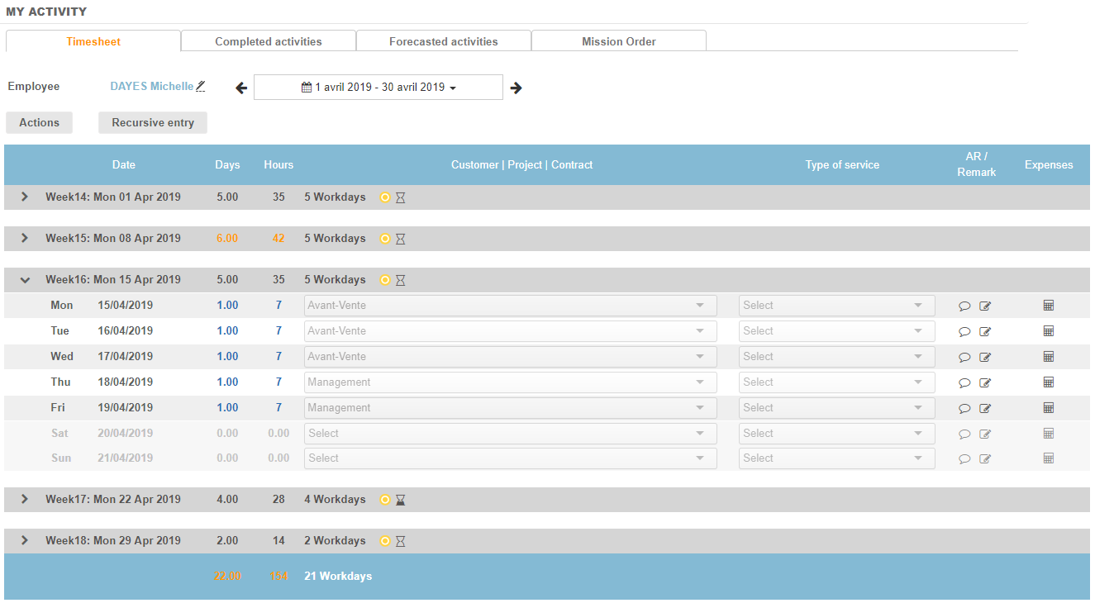Viewport: 1095px width, 603px height.
Task: Click the pencil icon beside DAYES Michelle
Action: pyautogui.click(x=201, y=86)
